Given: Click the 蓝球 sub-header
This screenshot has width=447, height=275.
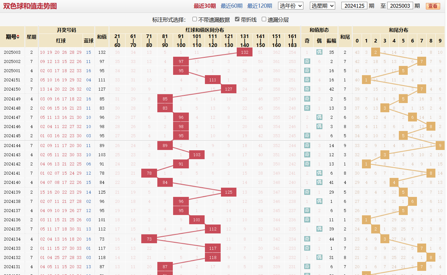Looking at the screenshot, I should point(89,41).
